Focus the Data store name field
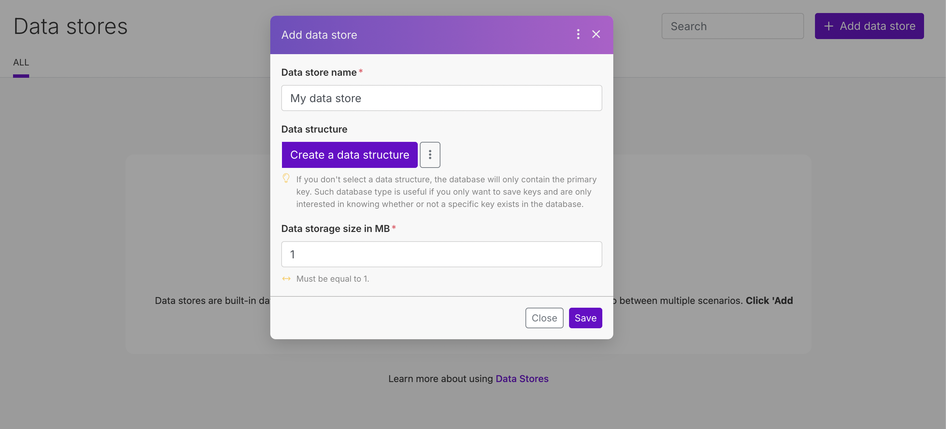 coord(441,98)
